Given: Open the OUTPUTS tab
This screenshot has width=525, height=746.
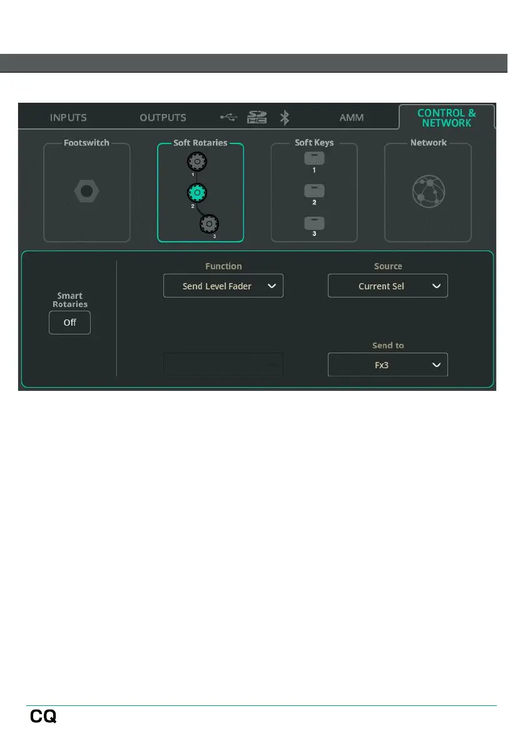Looking at the screenshot, I should 163,118.
